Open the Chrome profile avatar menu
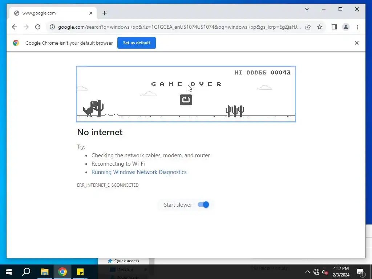 click(x=346, y=27)
